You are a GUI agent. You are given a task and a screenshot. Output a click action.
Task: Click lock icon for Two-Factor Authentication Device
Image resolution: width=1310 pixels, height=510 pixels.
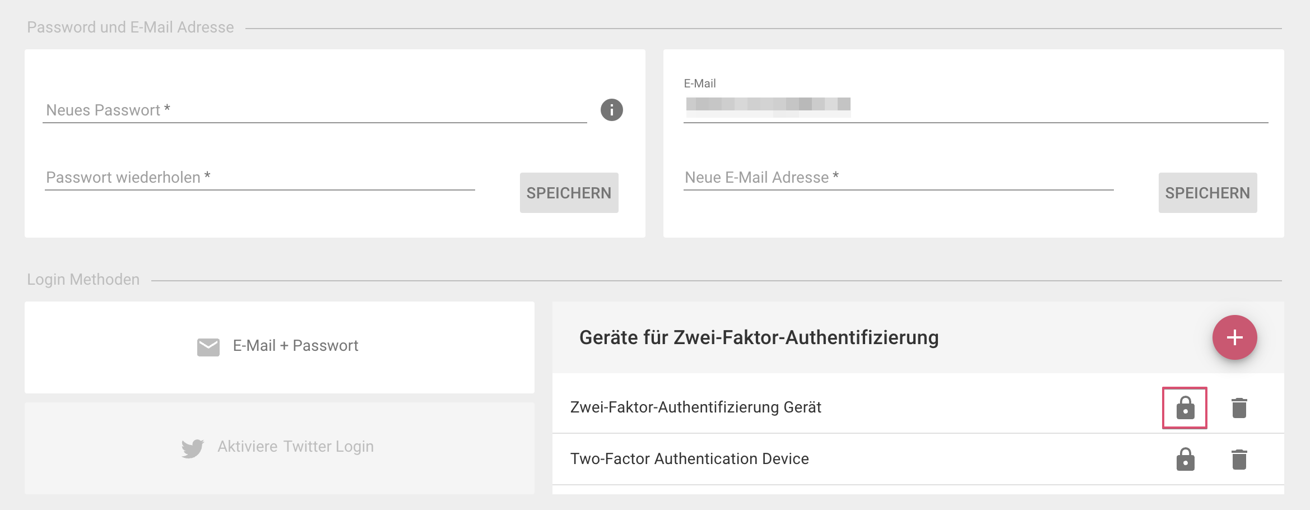click(x=1185, y=459)
